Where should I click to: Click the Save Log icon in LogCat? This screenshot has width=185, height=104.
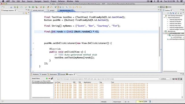point(173,79)
